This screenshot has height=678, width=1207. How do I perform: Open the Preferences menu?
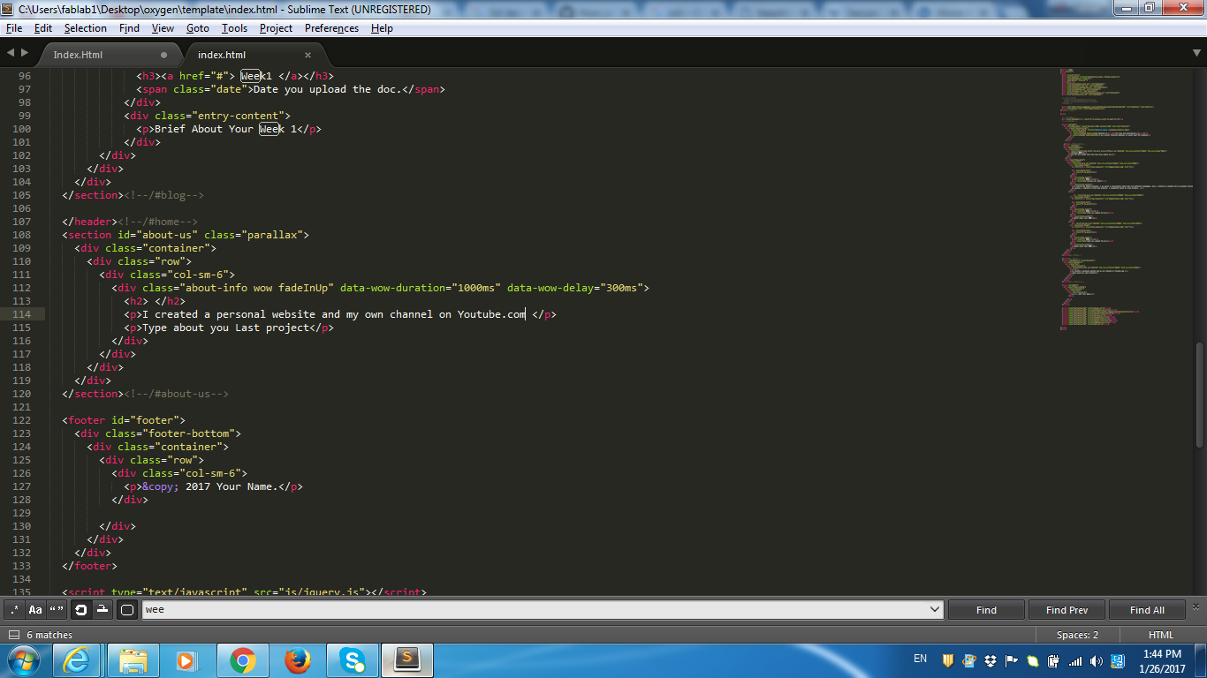331,28
